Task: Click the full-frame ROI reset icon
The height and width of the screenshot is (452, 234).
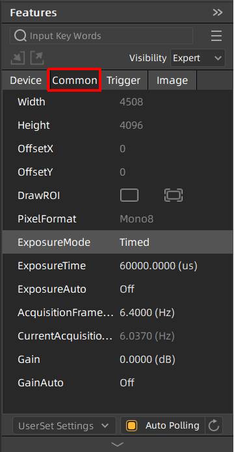Action: point(174,195)
